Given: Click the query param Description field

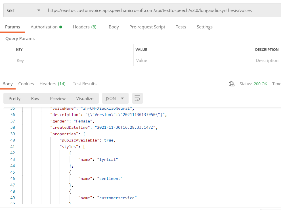Looking at the screenshot, I should (267, 61).
